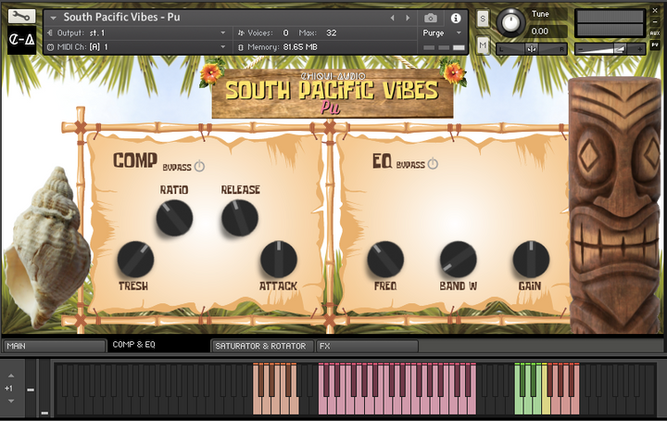Click the BAND W knob
The height and width of the screenshot is (421, 667).
tap(459, 260)
